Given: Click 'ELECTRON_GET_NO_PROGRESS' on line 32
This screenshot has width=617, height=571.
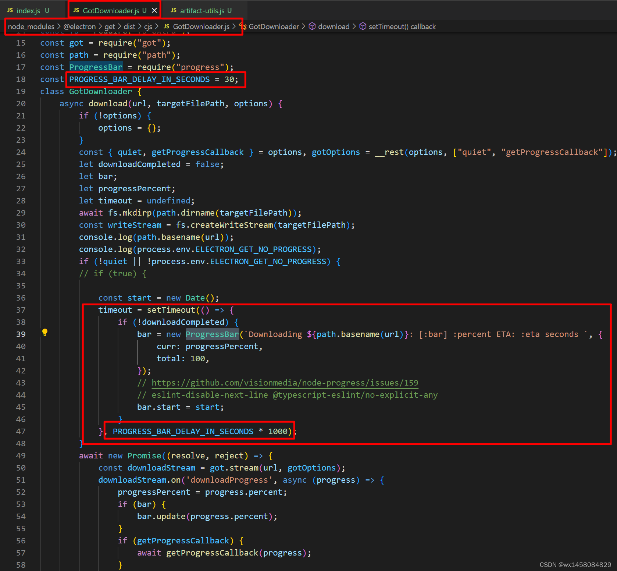Looking at the screenshot, I should tap(253, 249).
